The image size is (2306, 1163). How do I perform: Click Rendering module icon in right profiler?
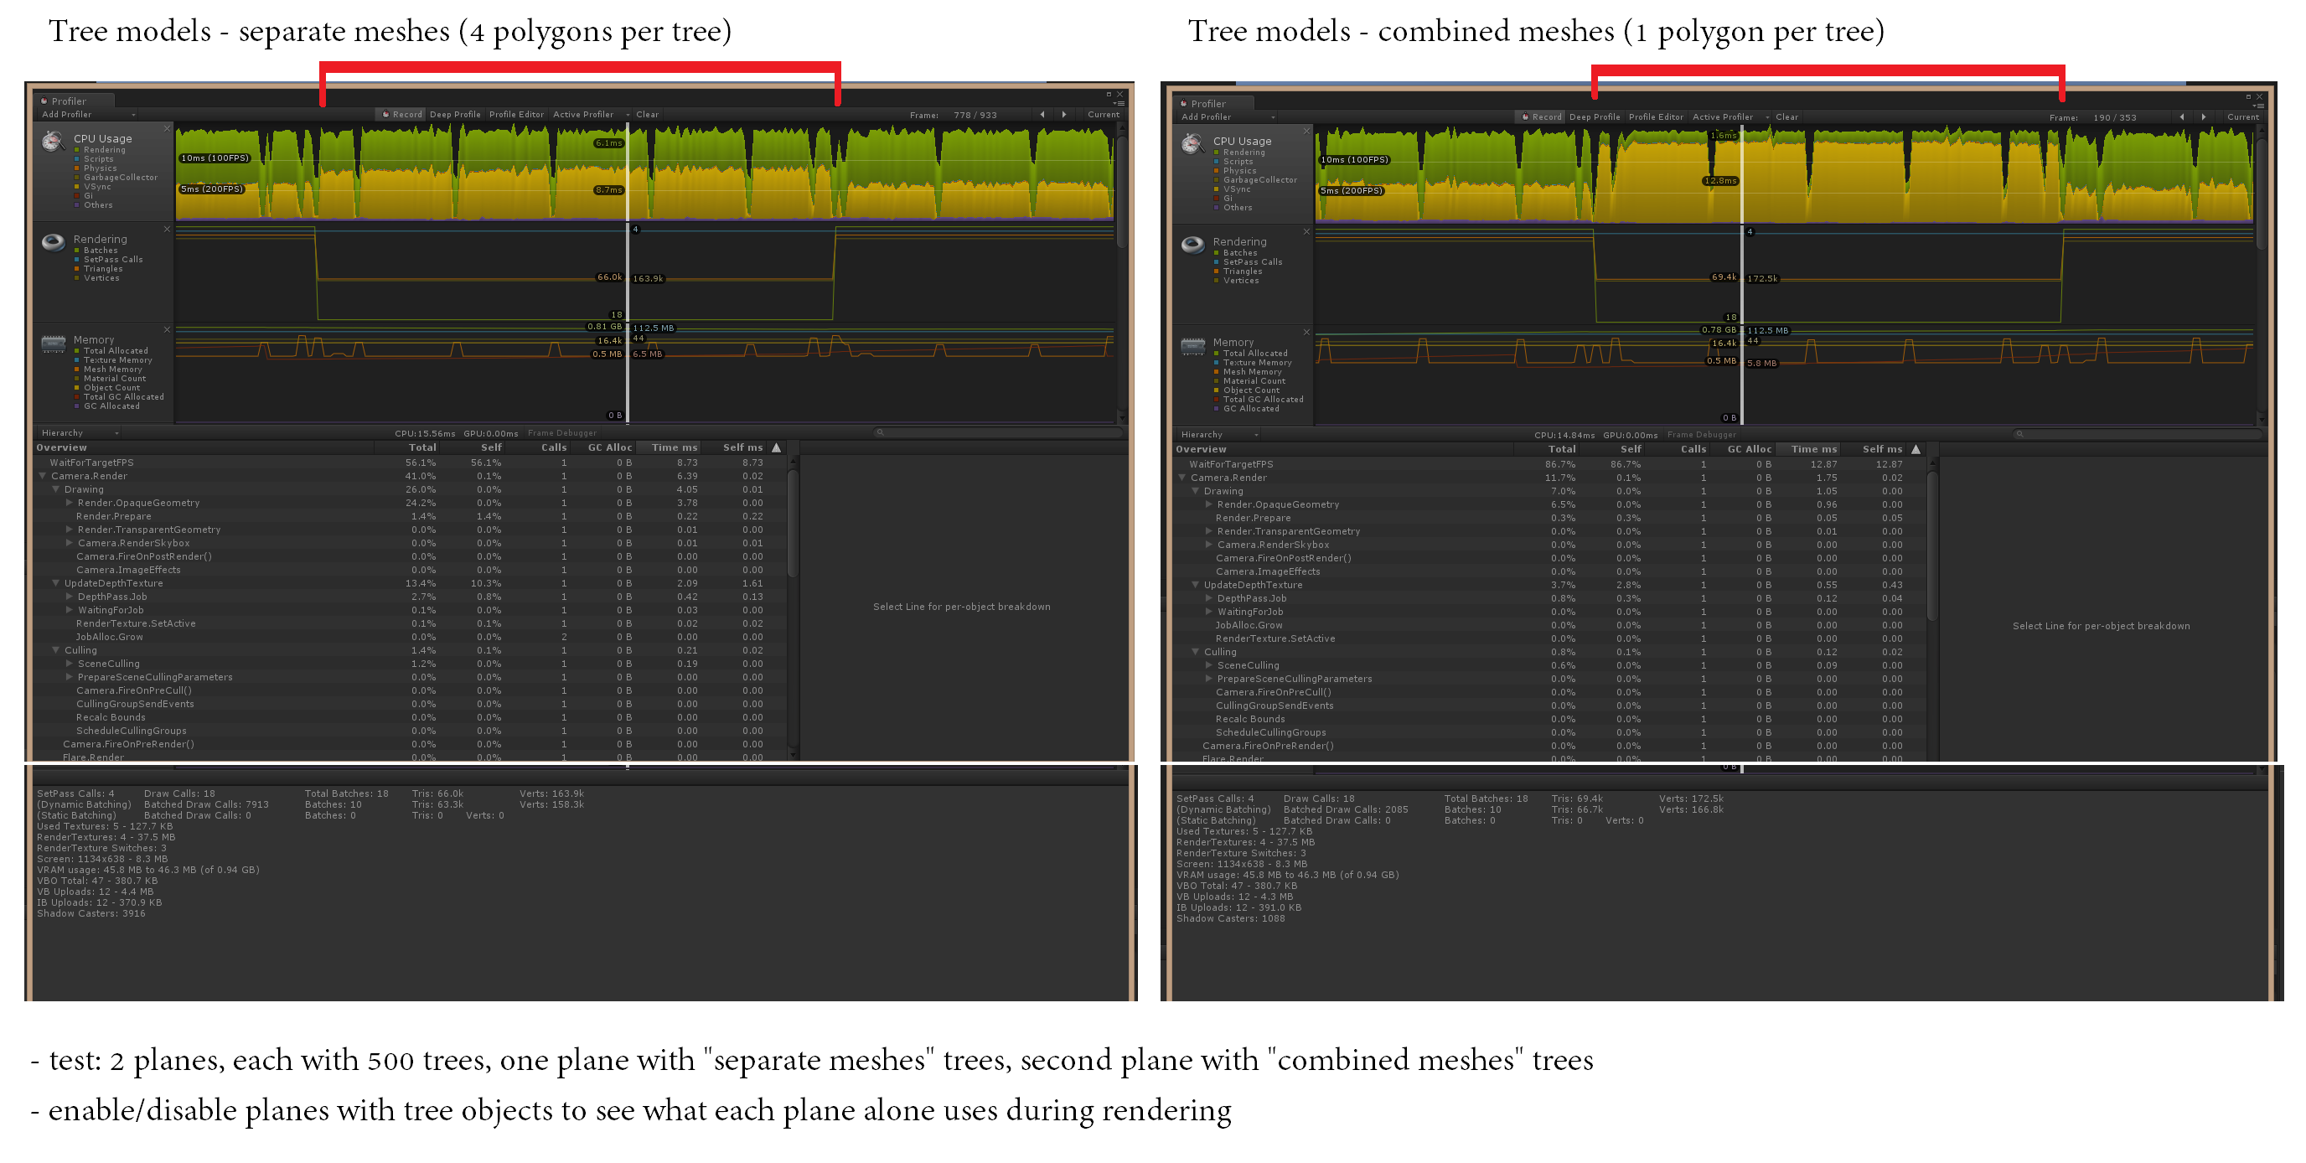1192,245
